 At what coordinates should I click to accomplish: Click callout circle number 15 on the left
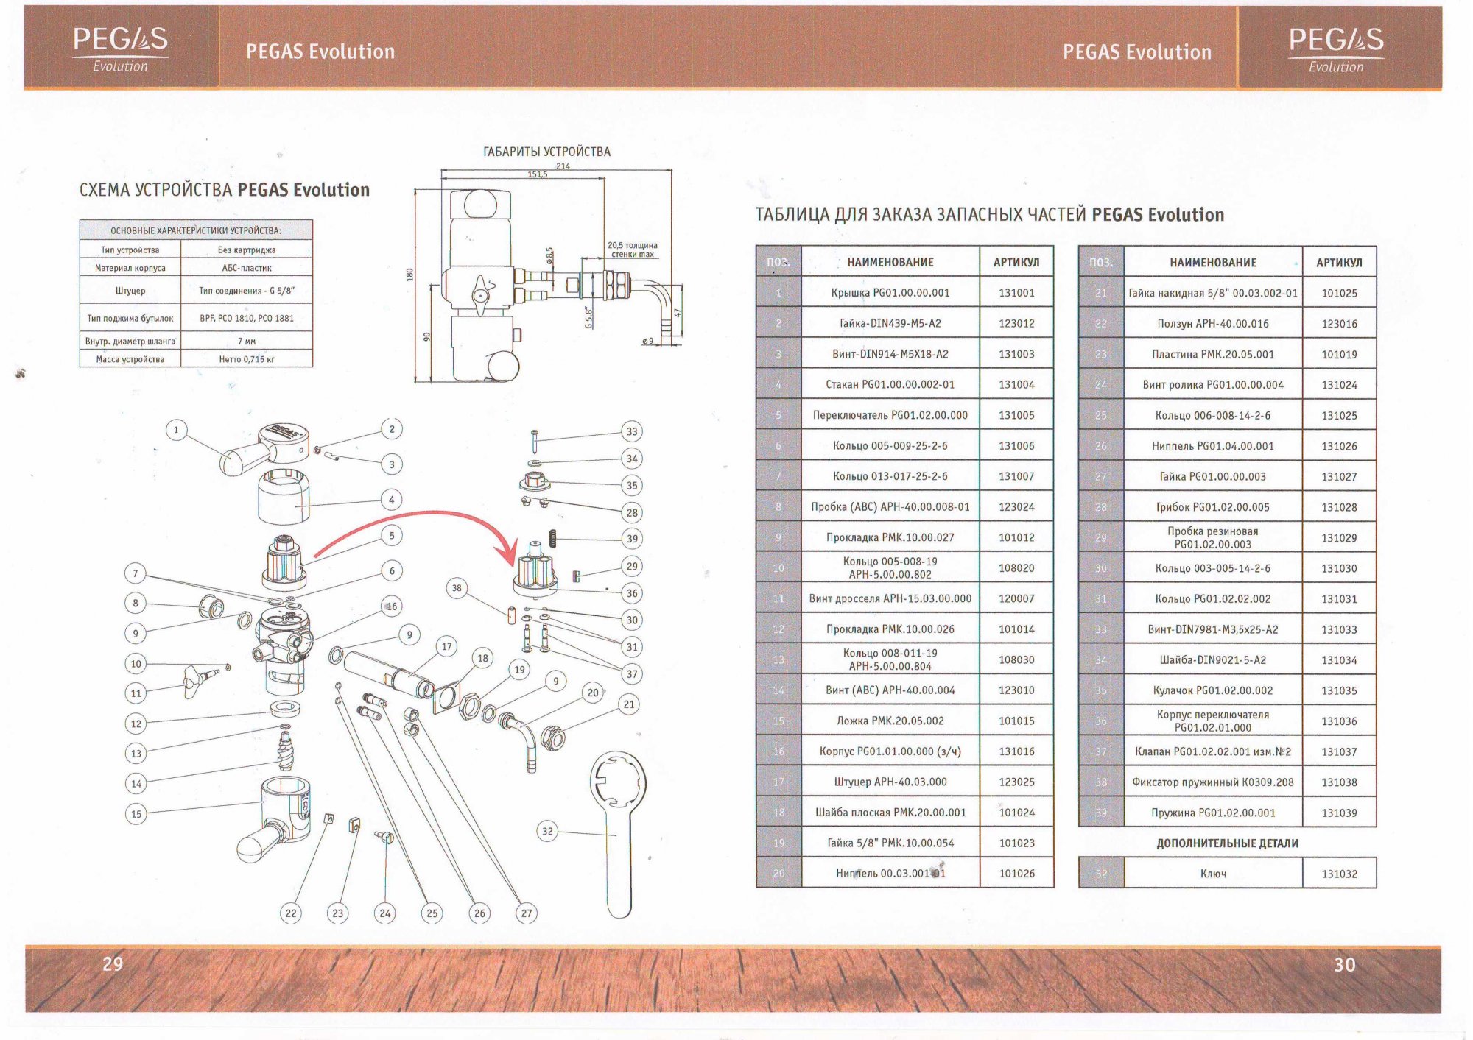pyautogui.click(x=136, y=813)
